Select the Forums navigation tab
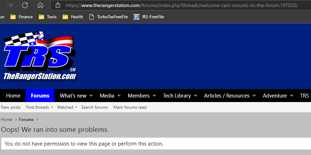Screen dimensions: 311x155 pyautogui.click(x=40, y=96)
